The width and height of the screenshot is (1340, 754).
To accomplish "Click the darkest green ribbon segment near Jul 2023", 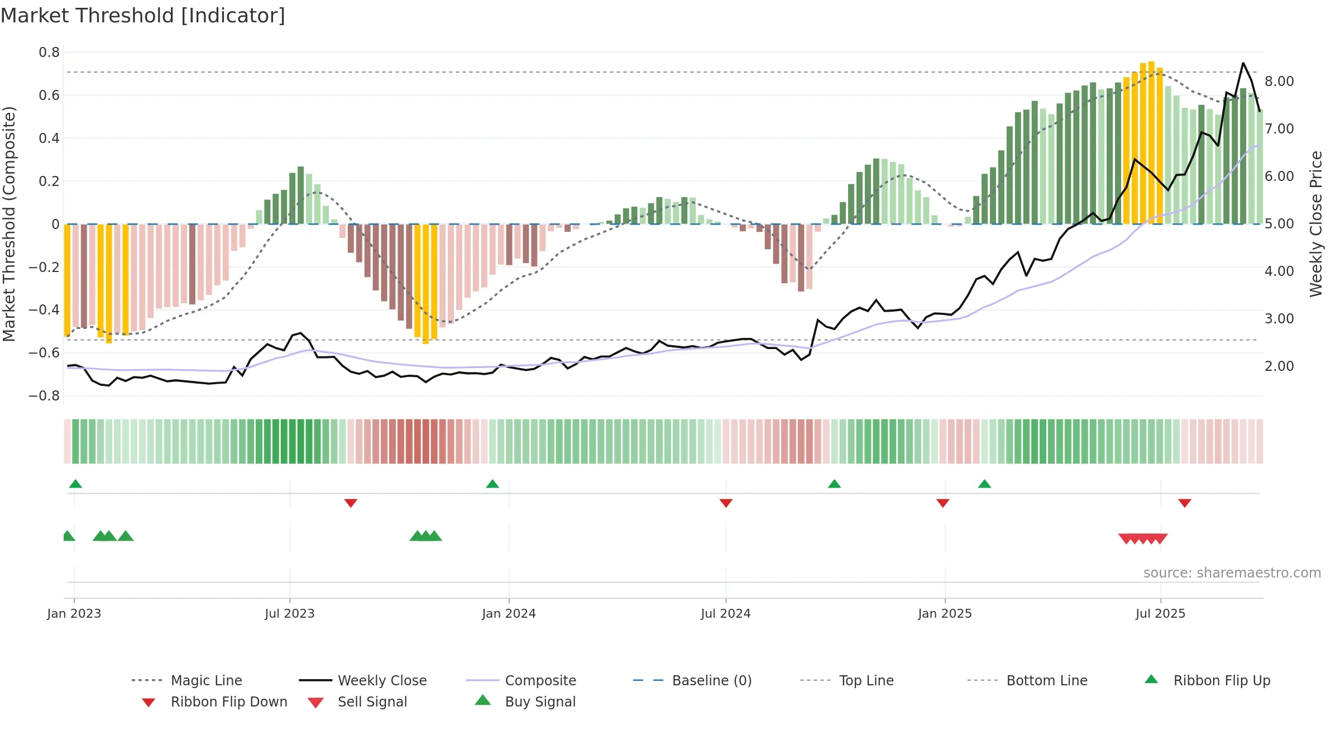I will (301, 441).
